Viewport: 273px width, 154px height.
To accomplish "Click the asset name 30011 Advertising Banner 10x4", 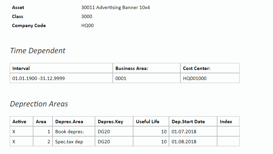I will (x=115, y=7).
